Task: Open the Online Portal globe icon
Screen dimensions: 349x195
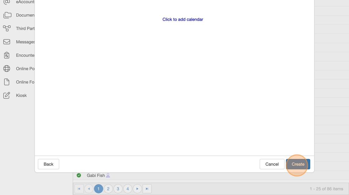Action: (x=7, y=69)
